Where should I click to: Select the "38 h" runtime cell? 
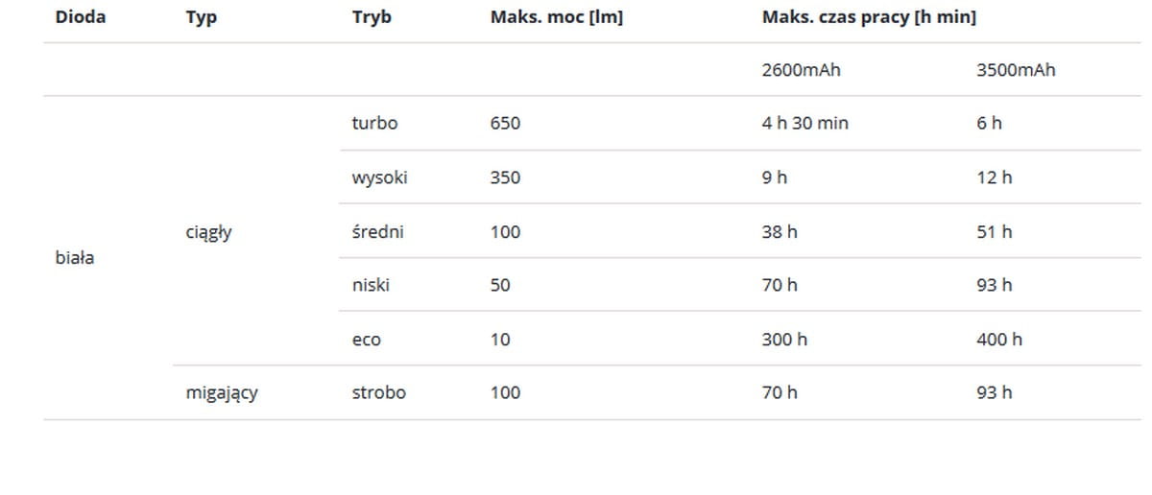(x=780, y=231)
